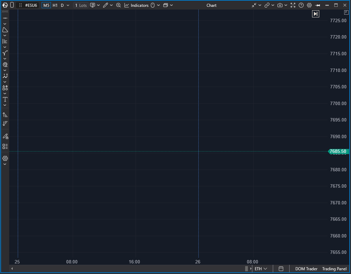Expand the screenshot camera dropdown

point(286,5)
